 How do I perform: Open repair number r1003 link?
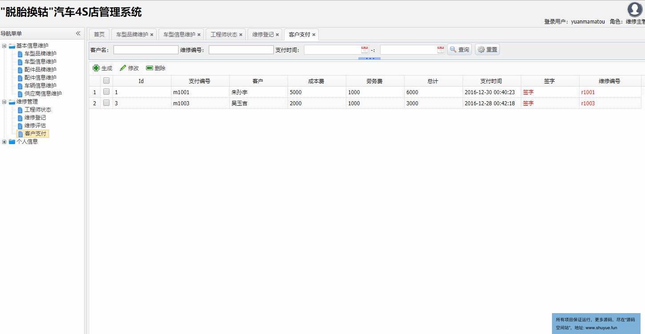click(x=588, y=103)
